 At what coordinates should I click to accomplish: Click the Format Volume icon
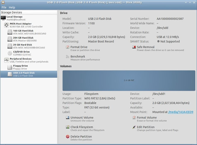point(134,118)
